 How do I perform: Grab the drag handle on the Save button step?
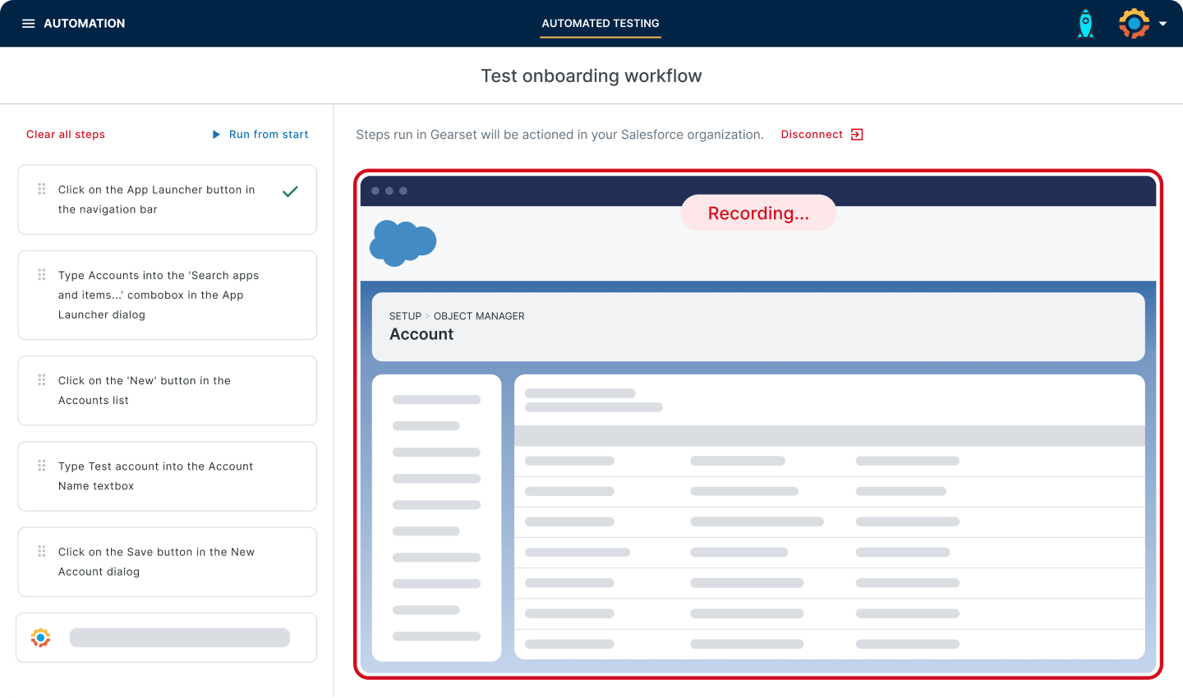[41, 552]
